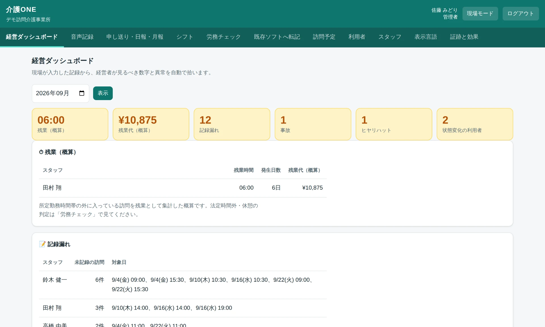Select the 1 ヒヤリハット summary card

(394, 124)
